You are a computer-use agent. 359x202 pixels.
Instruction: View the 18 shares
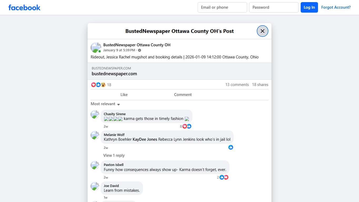point(260,85)
